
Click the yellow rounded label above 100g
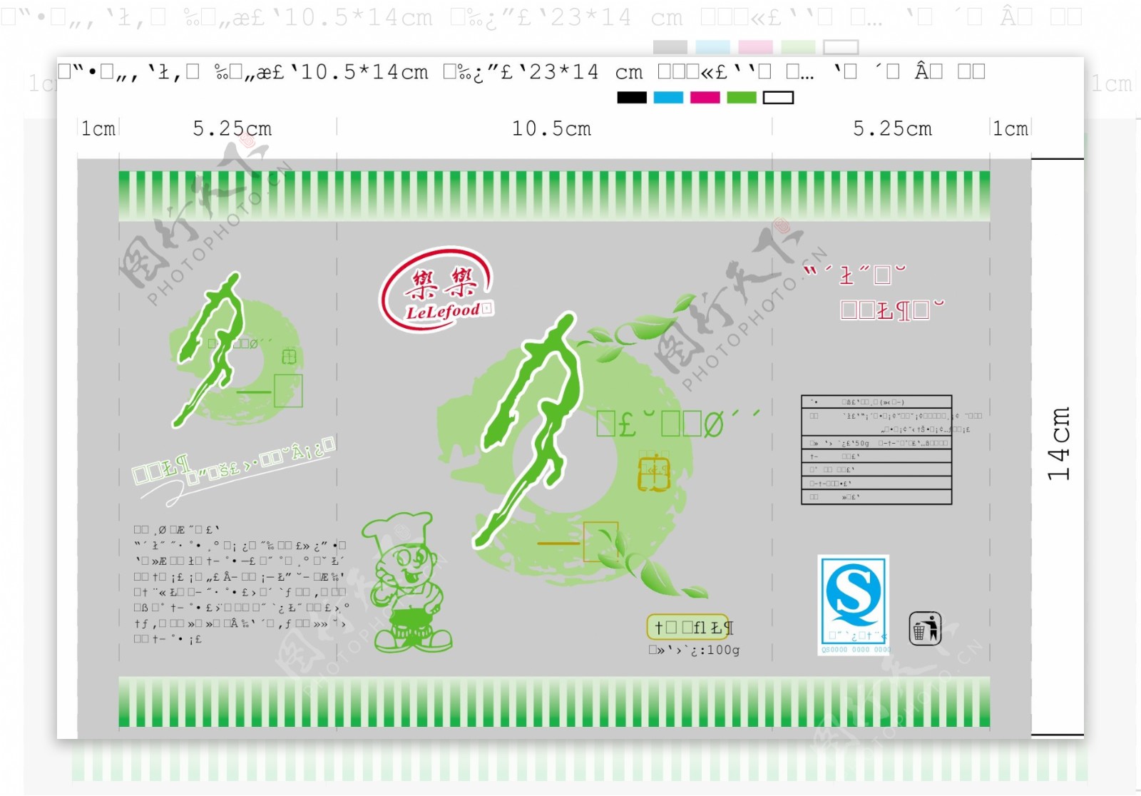689,627
